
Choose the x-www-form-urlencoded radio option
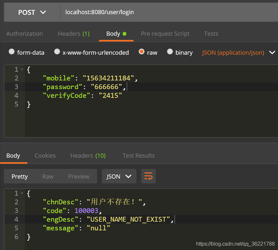tap(57, 52)
